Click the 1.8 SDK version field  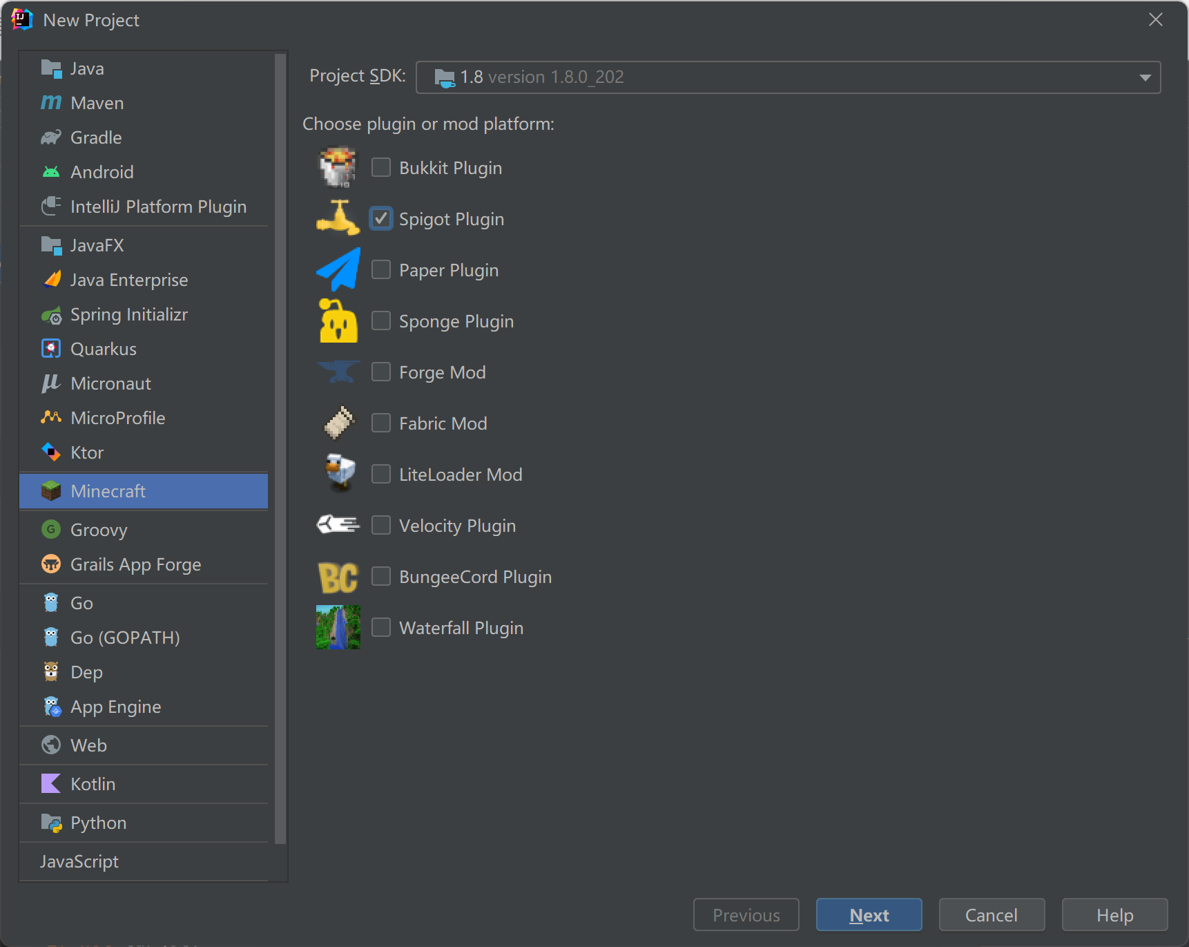tap(788, 77)
